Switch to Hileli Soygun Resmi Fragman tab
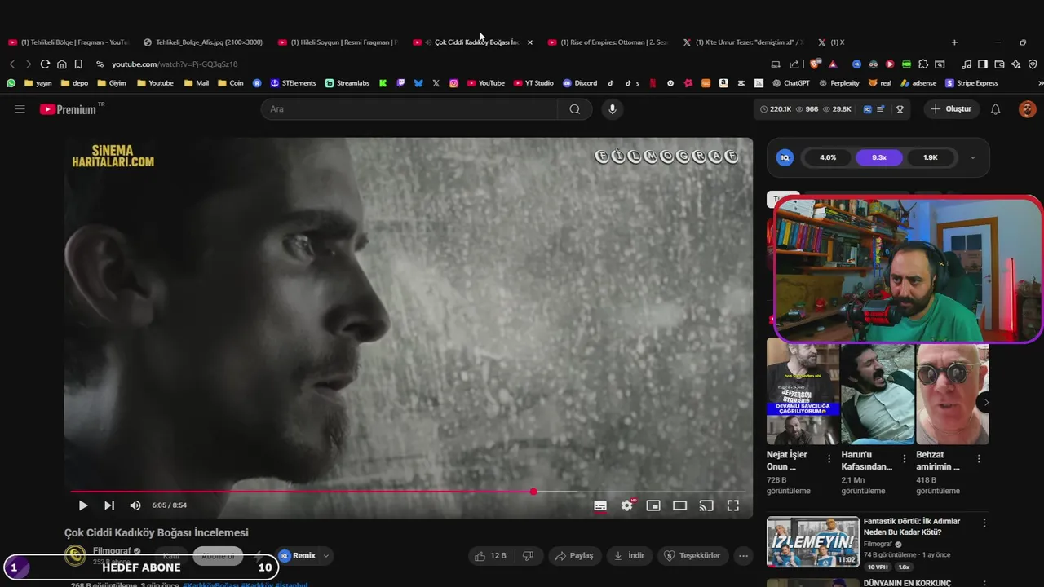The width and height of the screenshot is (1044, 587). (x=338, y=42)
